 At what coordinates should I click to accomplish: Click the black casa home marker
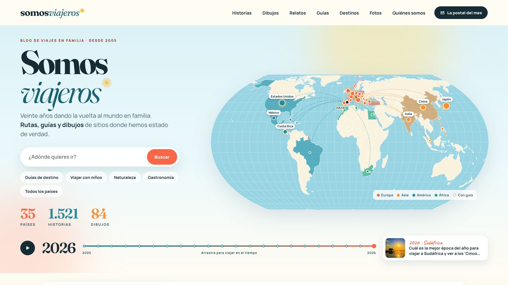(347, 102)
